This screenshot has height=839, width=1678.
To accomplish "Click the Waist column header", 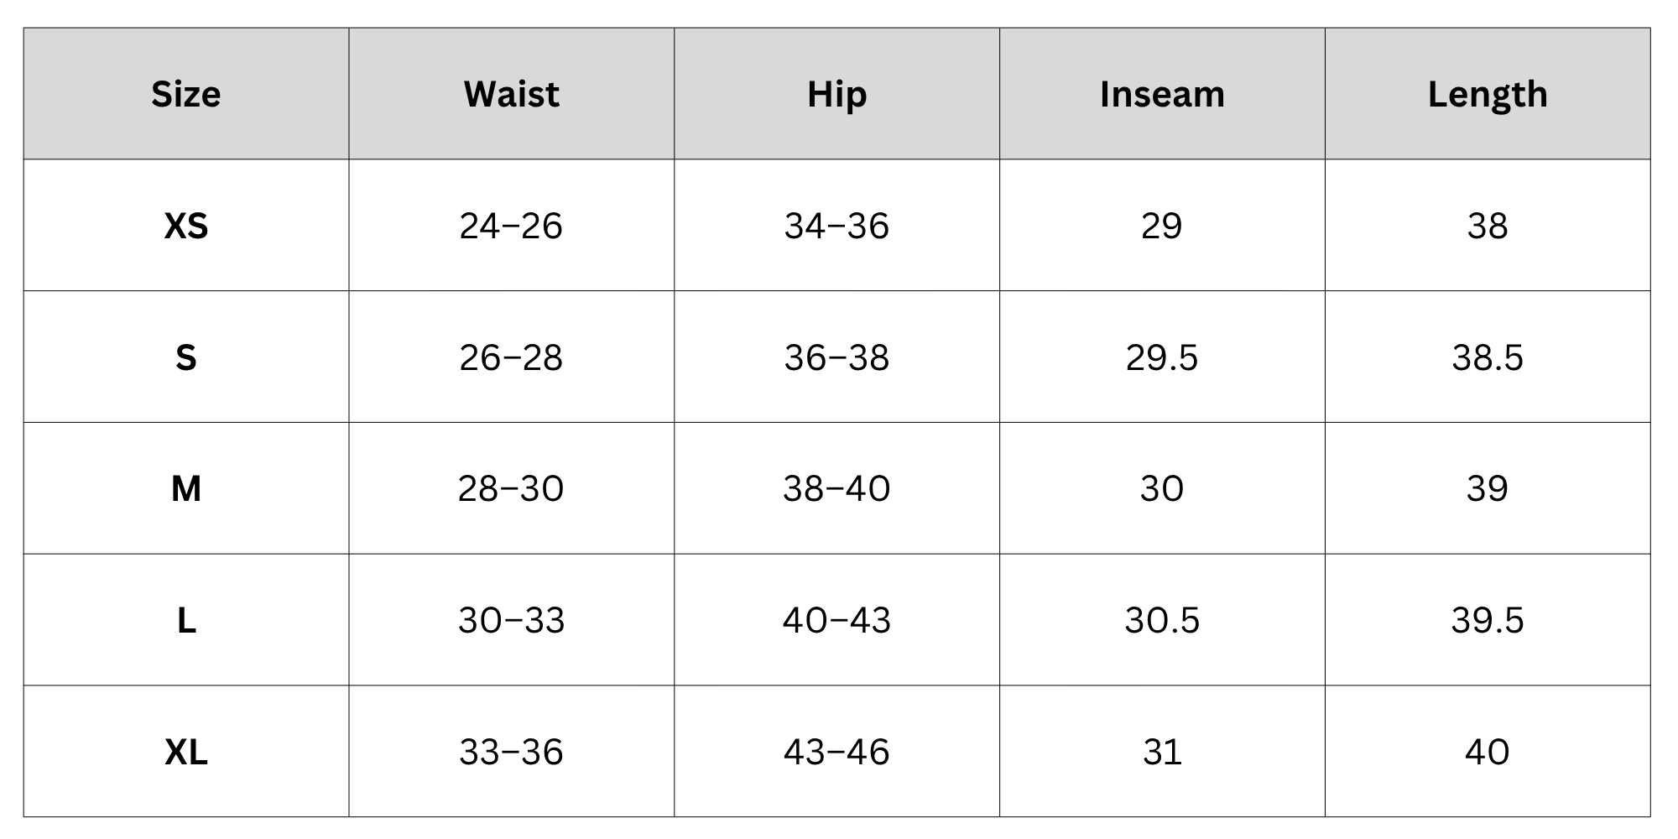I will [x=512, y=94].
